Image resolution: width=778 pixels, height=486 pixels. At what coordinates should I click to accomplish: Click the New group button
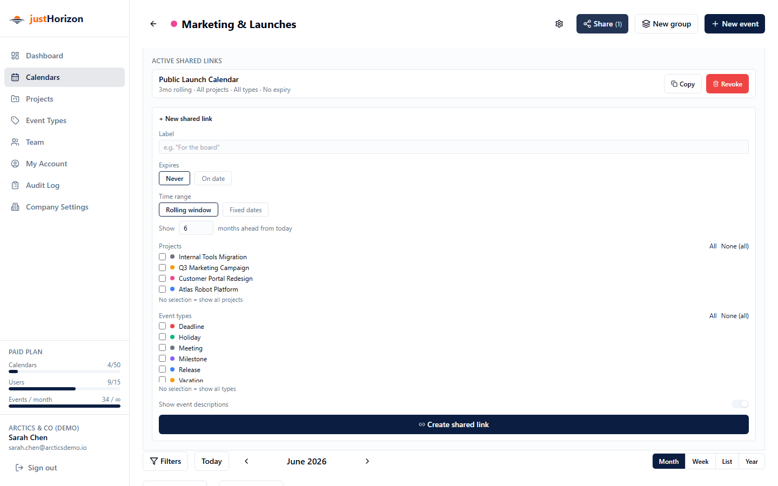pos(666,24)
